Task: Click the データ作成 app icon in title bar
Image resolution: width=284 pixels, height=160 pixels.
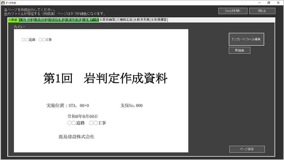Action: point(3,3)
